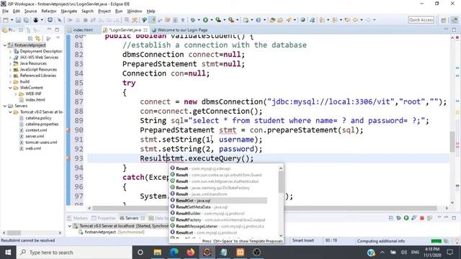
Task: Select ResultSet - java.sql completion proposal
Action: click(x=218, y=201)
